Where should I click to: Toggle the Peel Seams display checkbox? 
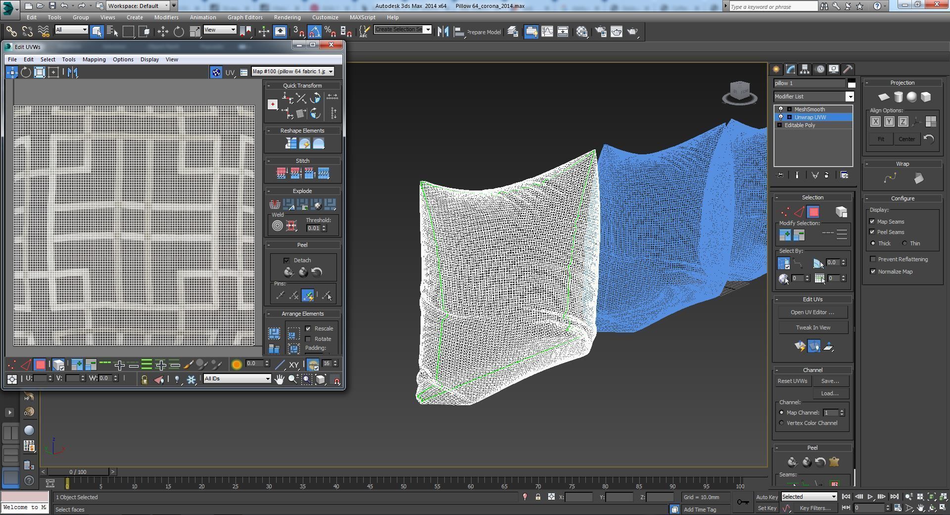(872, 232)
